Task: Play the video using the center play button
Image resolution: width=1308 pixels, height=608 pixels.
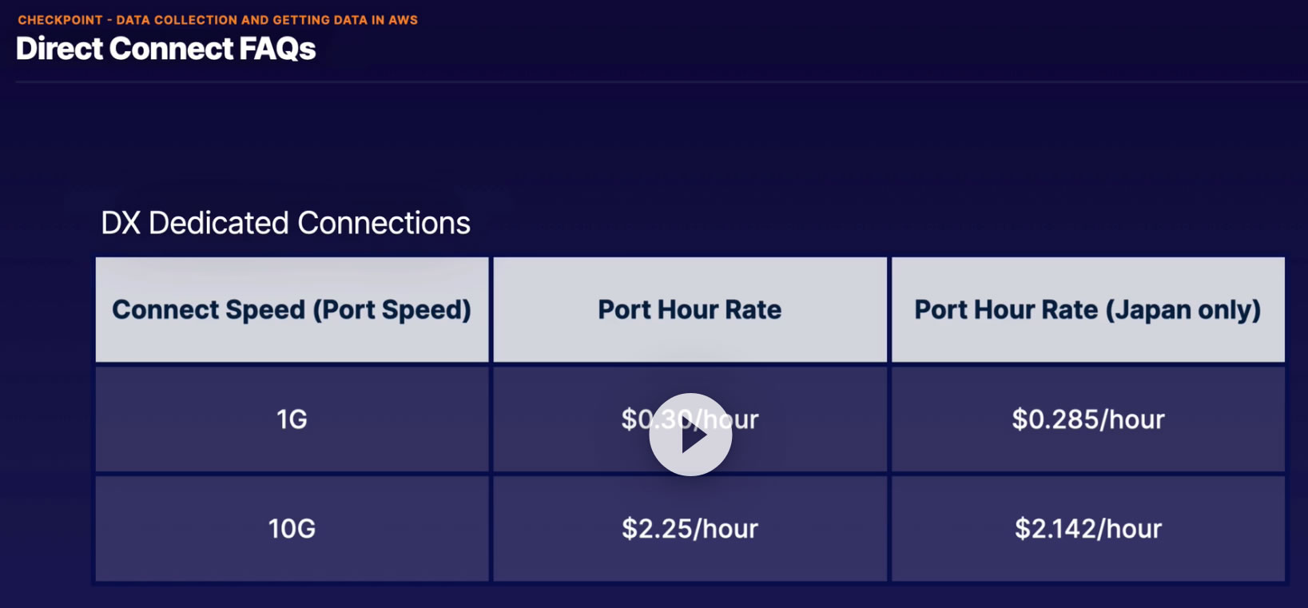Action: [690, 435]
